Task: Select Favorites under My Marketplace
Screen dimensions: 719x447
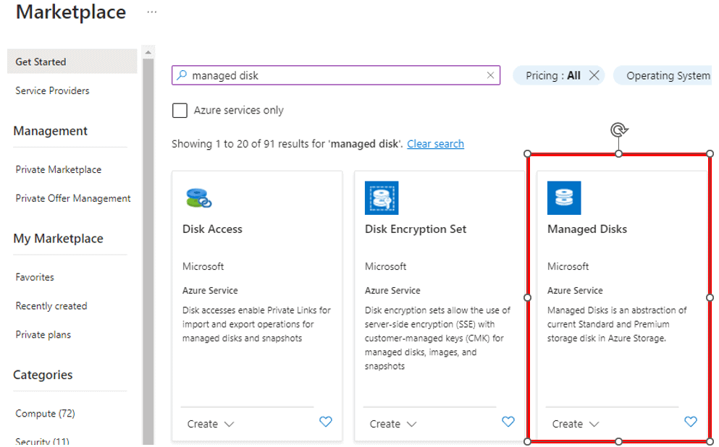Action: [35, 277]
